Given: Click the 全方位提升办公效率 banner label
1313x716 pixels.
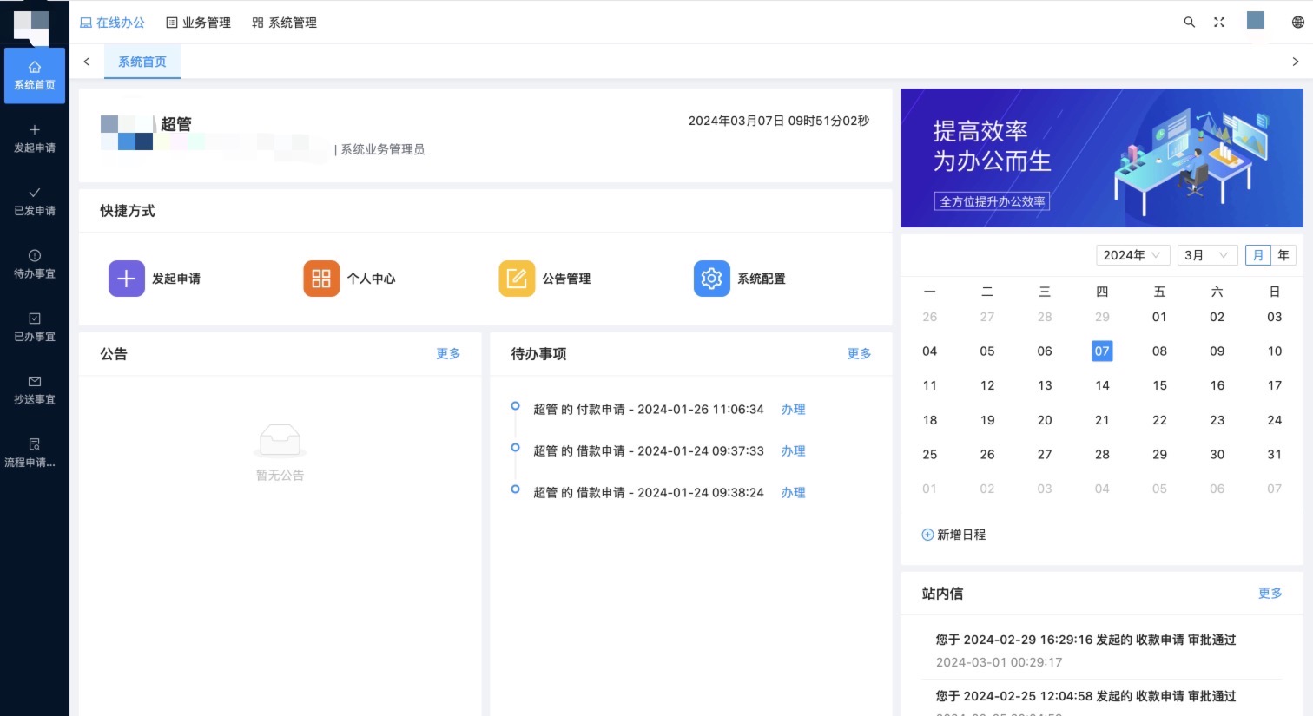Looking at the screenshot, I should click(x=992, y=201).
